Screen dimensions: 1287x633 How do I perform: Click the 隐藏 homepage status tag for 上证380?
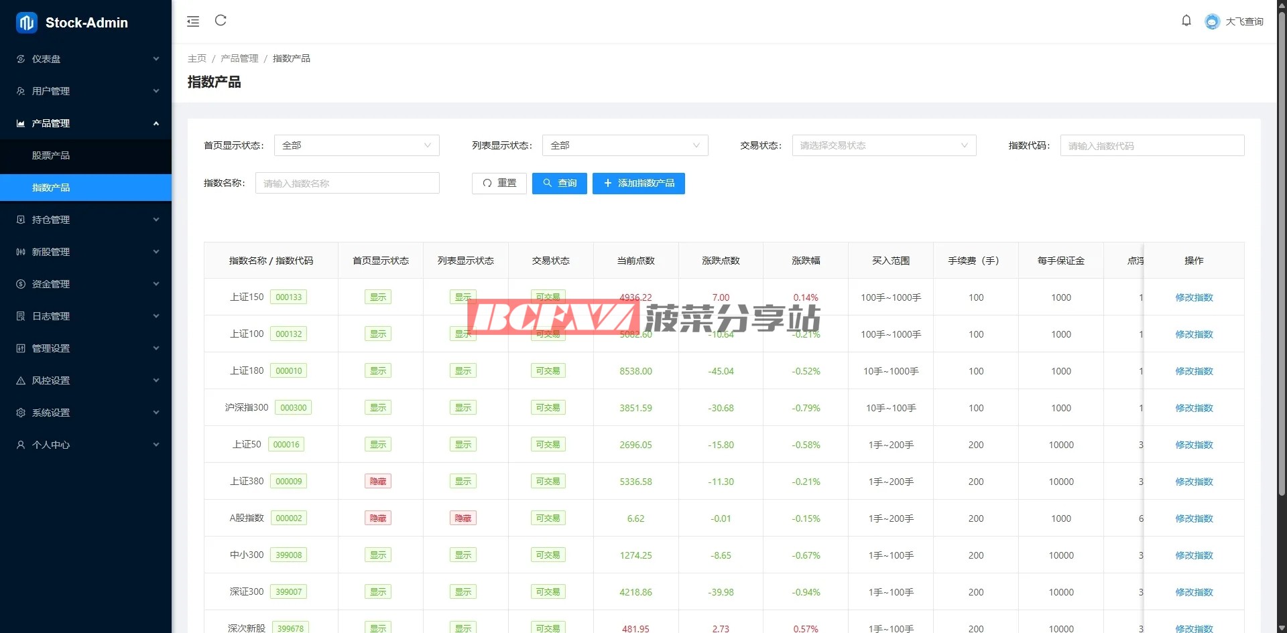(x=378, y=482)
